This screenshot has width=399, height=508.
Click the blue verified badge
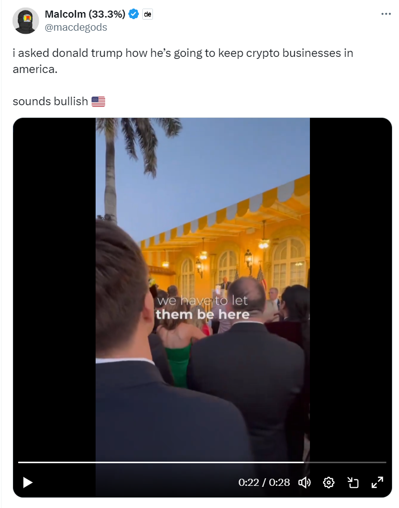pos(133,14)
